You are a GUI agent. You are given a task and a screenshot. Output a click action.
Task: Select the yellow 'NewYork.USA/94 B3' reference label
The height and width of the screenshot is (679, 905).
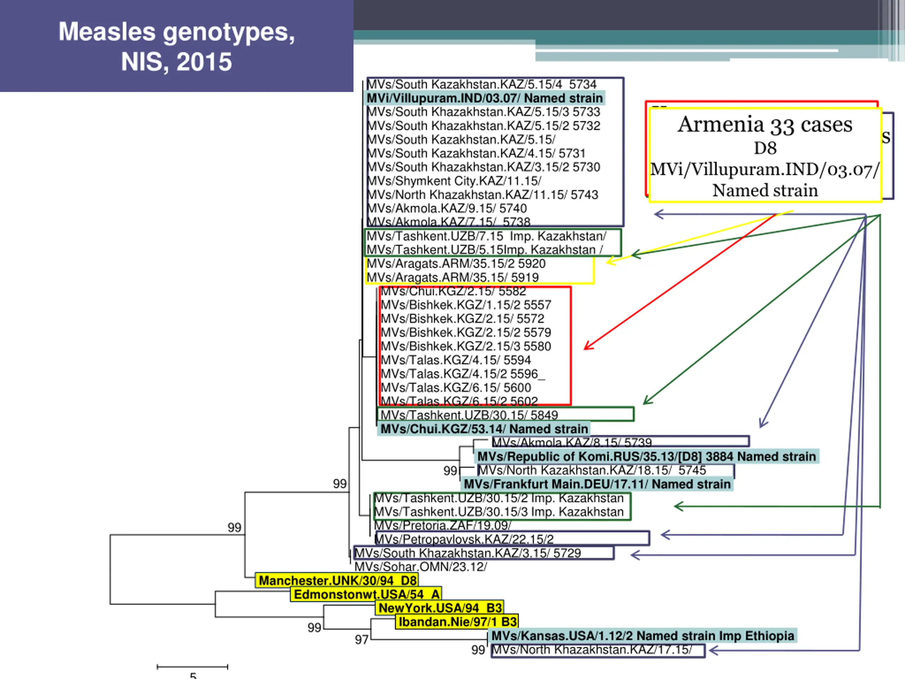[x=440, y=608]
